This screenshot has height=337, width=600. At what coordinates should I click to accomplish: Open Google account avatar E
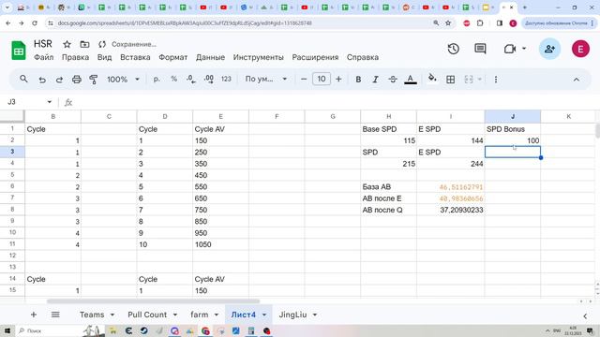(580, 49)
